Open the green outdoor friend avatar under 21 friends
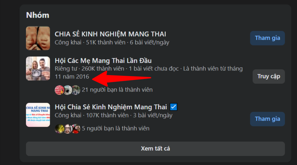Viewport: 297px width, 165px height. click(x=76, y=90)
